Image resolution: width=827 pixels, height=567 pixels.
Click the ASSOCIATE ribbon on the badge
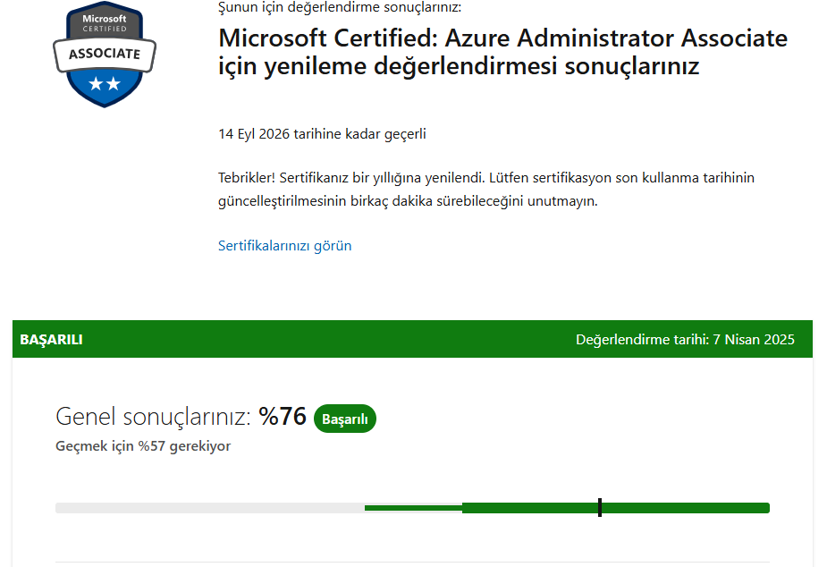(105, 54)
